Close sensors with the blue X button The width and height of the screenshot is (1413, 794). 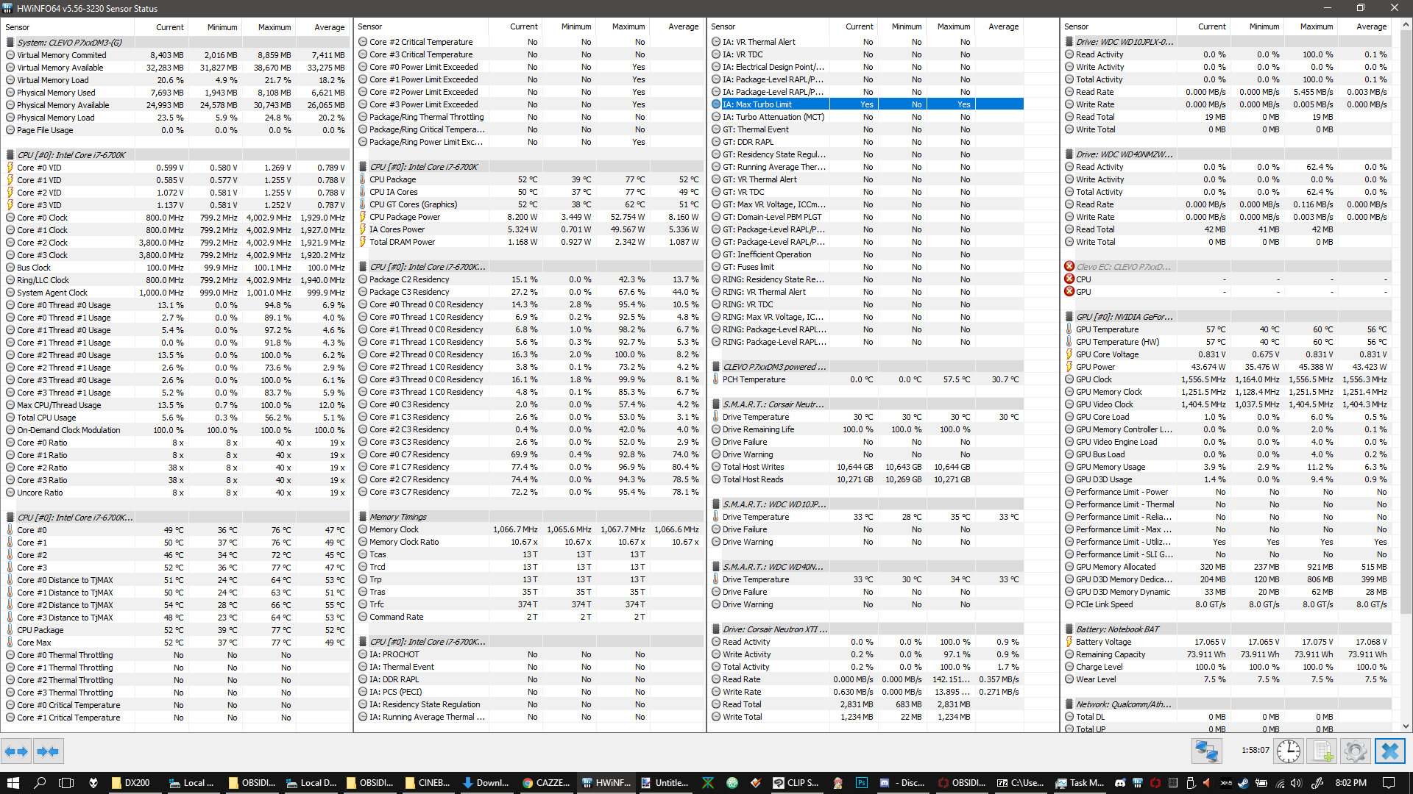pyautogui.click(x=1389, y=751)
